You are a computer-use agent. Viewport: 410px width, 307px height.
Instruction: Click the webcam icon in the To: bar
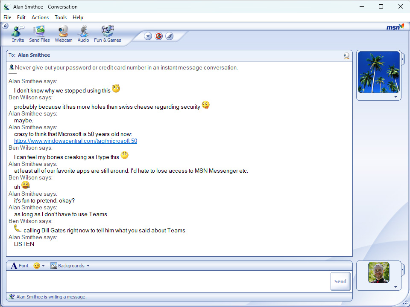(346, 56)
